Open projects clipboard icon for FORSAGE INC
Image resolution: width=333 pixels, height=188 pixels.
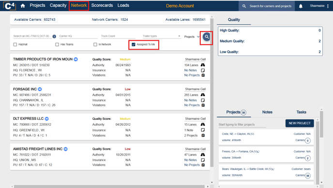point(203,105)
